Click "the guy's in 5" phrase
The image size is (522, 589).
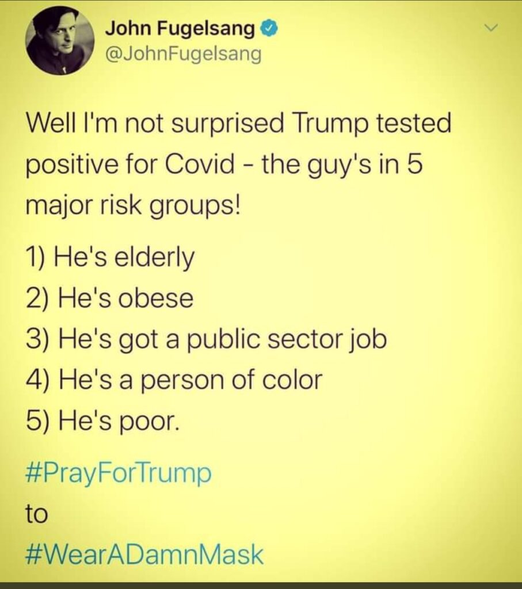tap(342, 165)
